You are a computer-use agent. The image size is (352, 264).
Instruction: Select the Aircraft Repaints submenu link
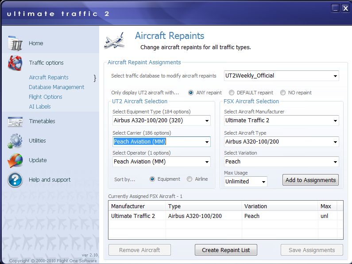click(x=49, y=77)
